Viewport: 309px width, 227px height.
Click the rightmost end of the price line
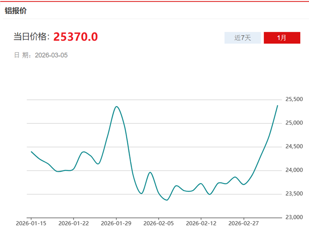(278, 106)
